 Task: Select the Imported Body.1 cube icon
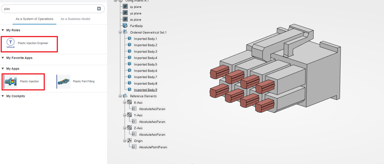tap(129, 39)
